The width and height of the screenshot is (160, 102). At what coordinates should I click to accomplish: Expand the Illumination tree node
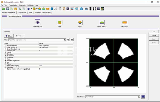click(x=5, y=56)
